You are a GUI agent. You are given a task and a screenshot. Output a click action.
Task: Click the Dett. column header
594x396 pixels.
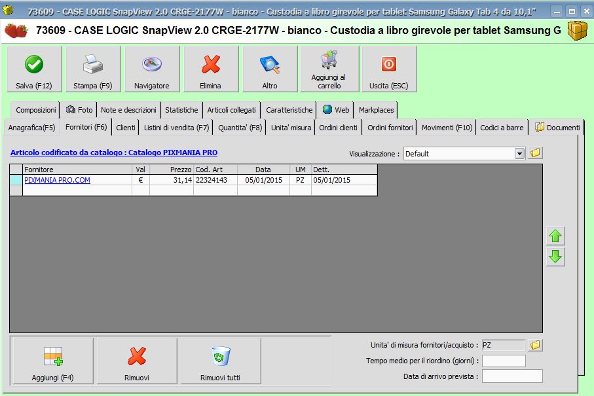coord(344,170)
